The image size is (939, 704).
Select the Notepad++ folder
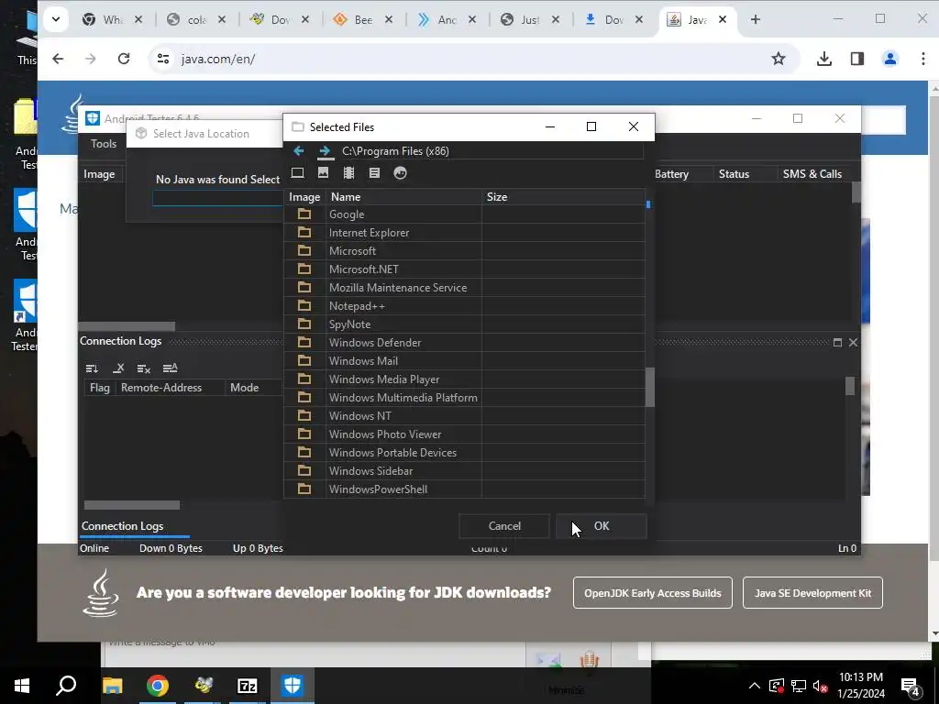coord(464,306)
